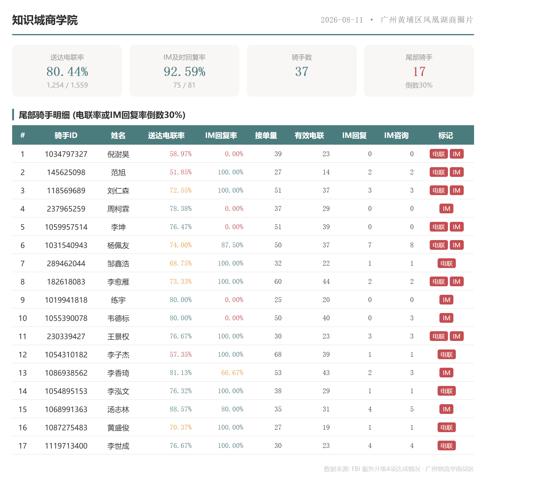
Task: Click the IM回复率 column header
Action: coord(221,135)
